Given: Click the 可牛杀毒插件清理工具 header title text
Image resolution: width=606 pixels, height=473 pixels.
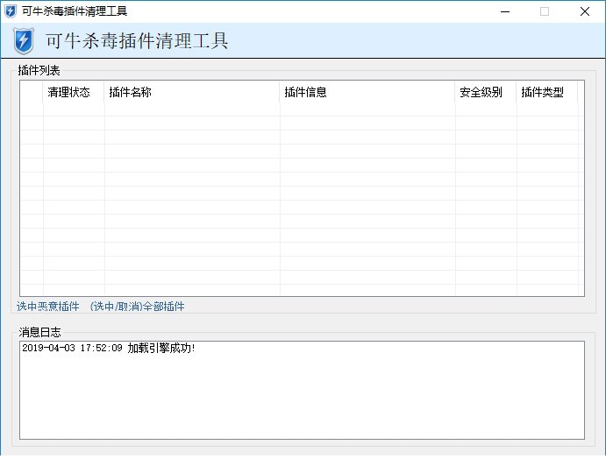Looking at the screenshot, I should click(136, 41).
